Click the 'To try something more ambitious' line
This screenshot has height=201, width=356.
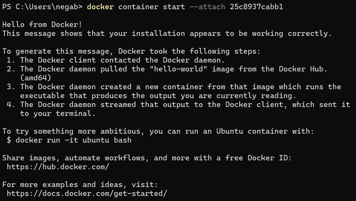coord(158,131)
